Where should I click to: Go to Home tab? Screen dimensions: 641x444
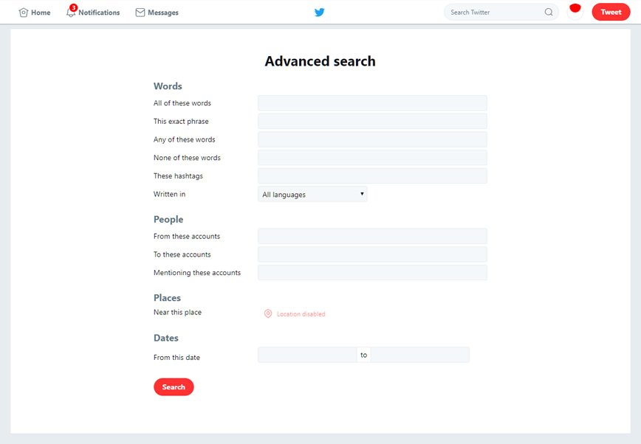click(x=35, y=13)
